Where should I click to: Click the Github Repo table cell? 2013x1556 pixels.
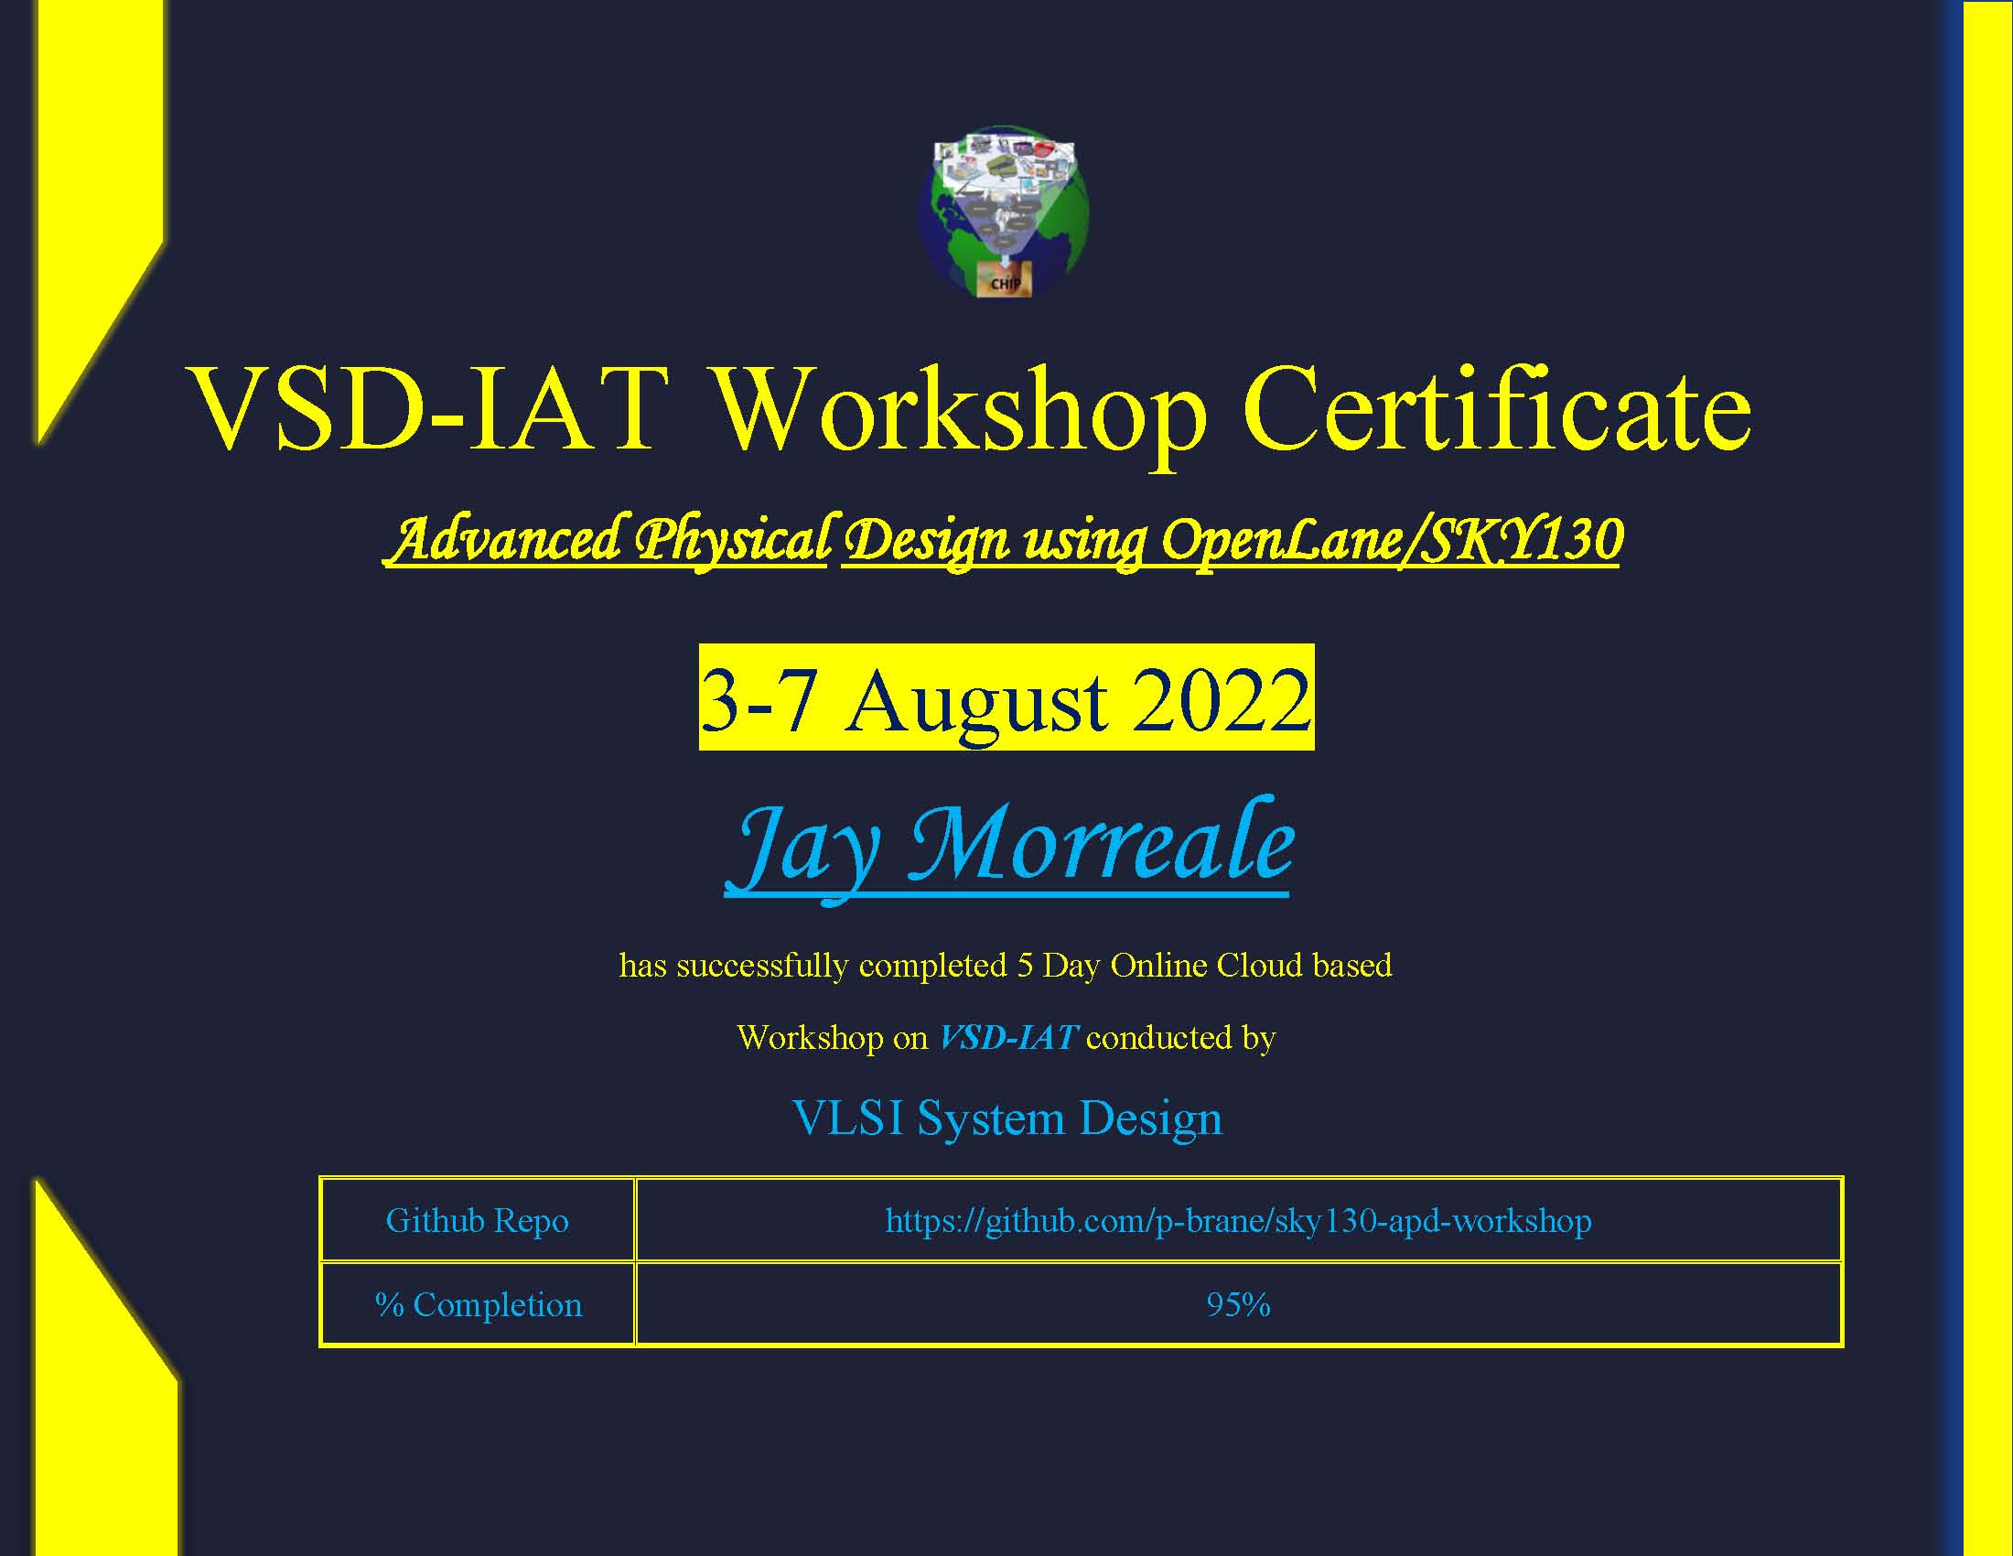[x=478, y=1219]
